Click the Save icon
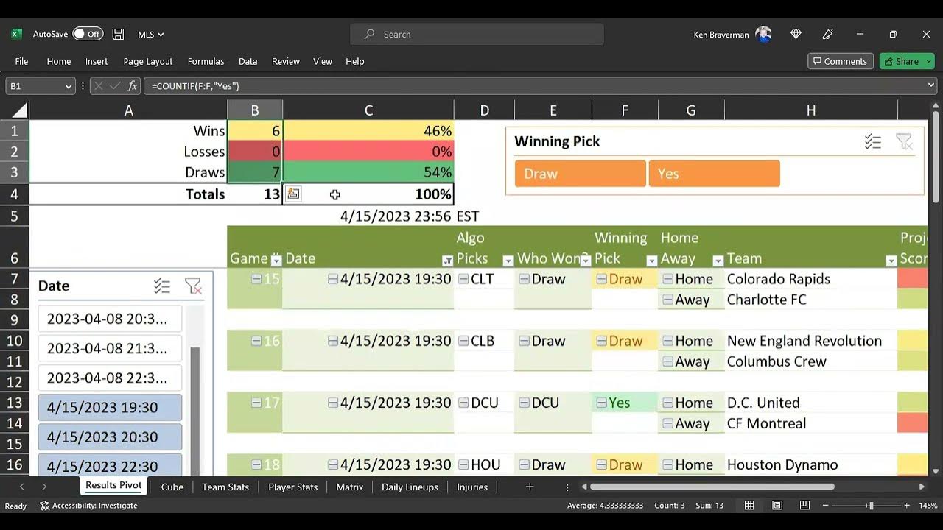 click(x=118, y=34)
